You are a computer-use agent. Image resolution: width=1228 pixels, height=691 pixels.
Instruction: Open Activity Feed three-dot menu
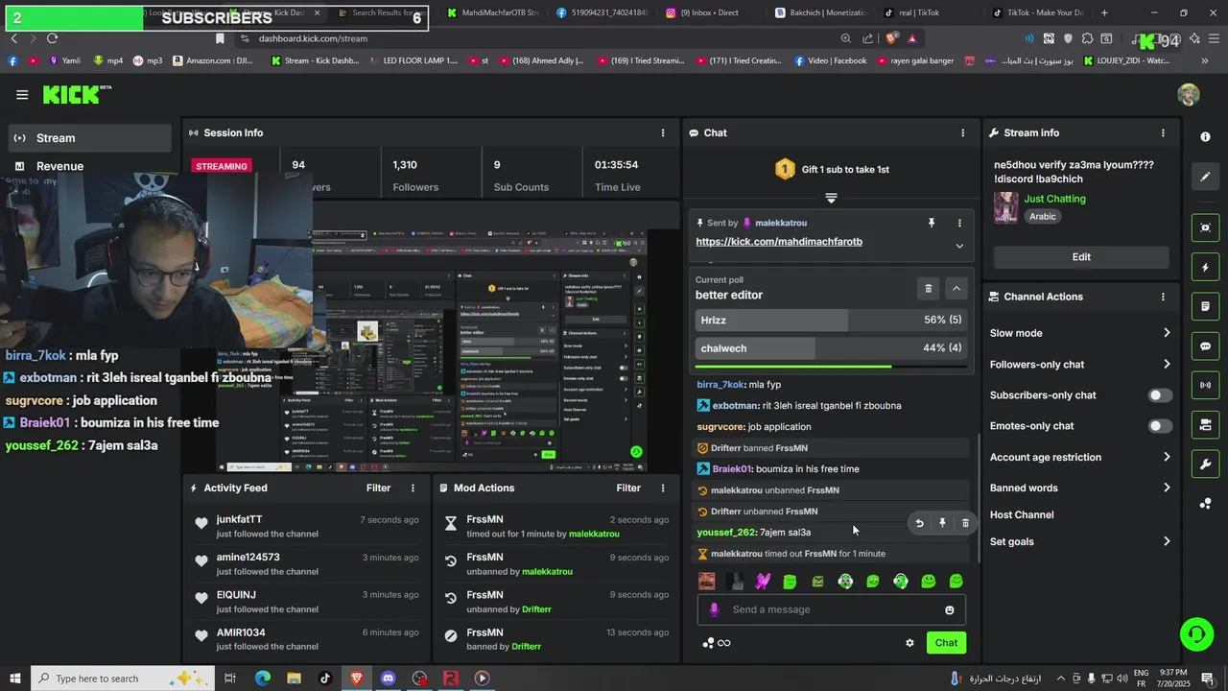pyautogui.click(x=413, y=488)
